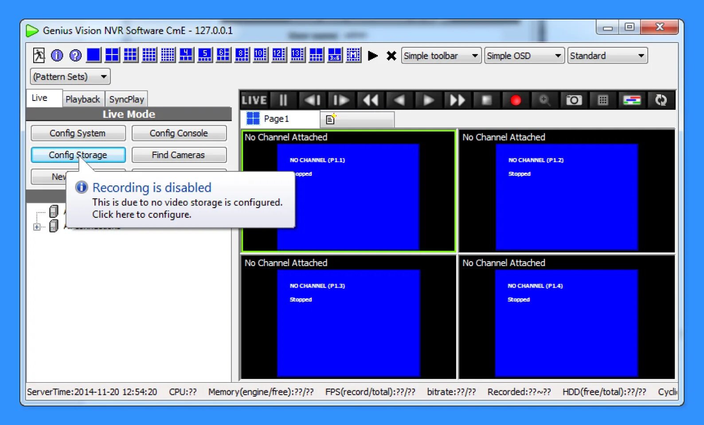
Task: Click the Config Storage button
Action: pos(78,155)
